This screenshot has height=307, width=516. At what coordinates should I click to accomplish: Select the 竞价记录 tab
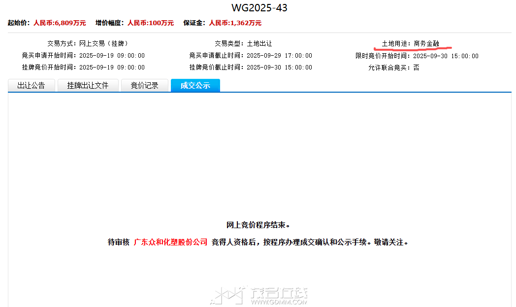(x=144, y=85)
